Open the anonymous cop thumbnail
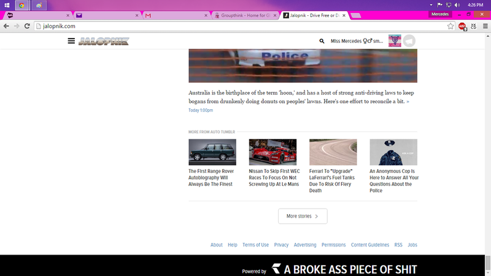The image size is (491, 276). point(393,152)
